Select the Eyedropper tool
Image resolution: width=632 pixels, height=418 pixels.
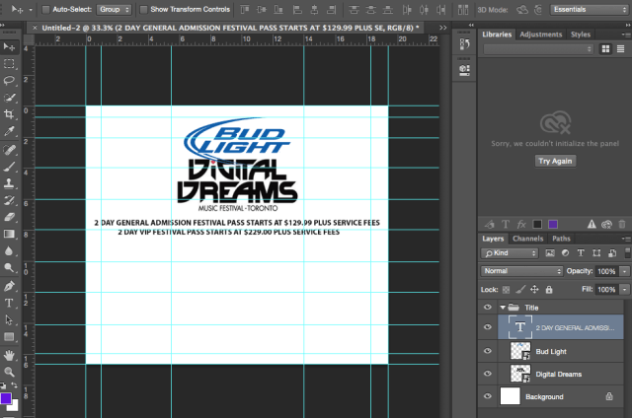coord(9,131)
